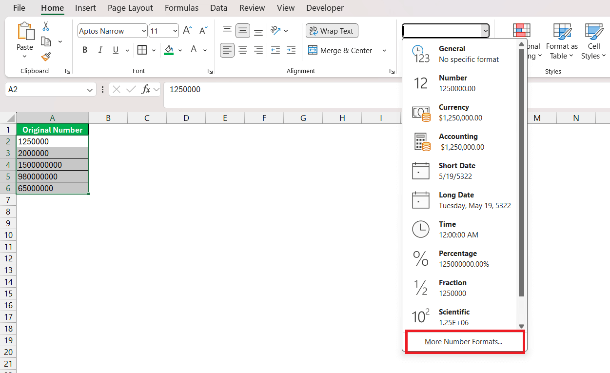Image resolution: width=610 pixels, height=373 pixels.
Task: Click the Paste clipboard icon
Action: click(x=25, y=31)
